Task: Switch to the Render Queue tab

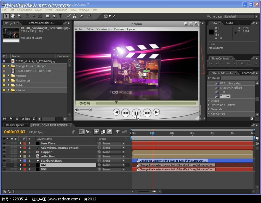Action: [15, 125]
